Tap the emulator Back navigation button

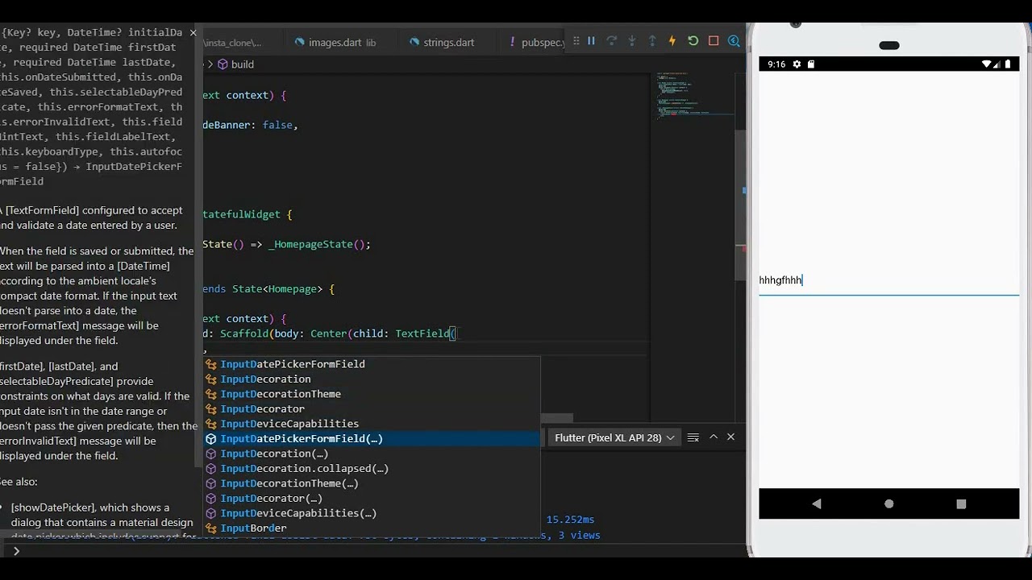(817, 503)
